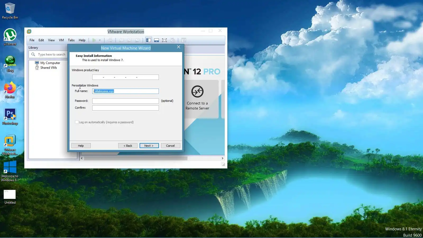Screen dimensions: 423x238
Task: Click the console view toolbar icon
Action: click(184, 40)
